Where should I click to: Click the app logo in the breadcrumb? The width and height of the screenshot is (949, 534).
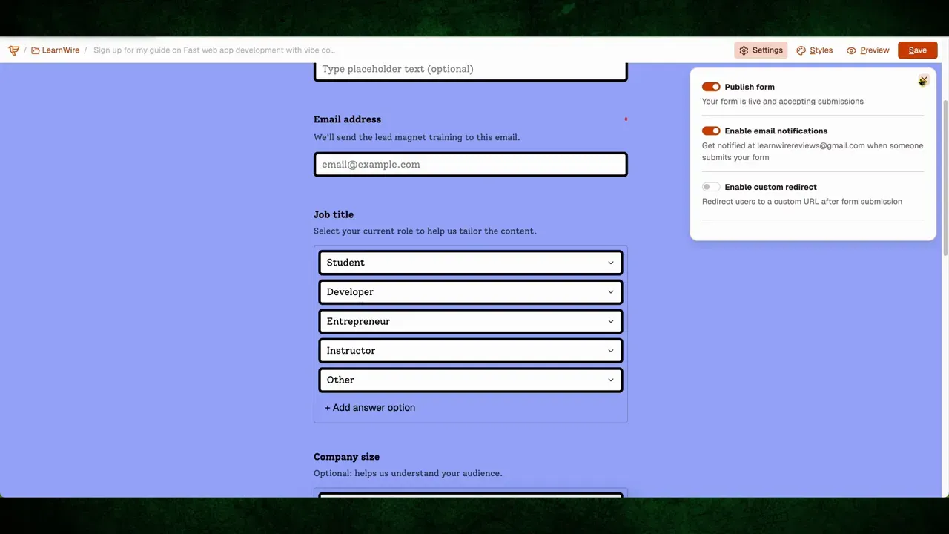13,50
